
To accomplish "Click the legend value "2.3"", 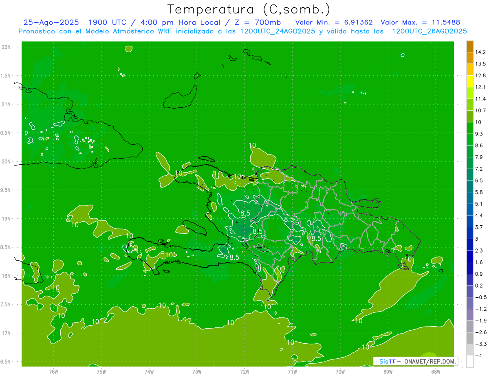I will point(479,251).
